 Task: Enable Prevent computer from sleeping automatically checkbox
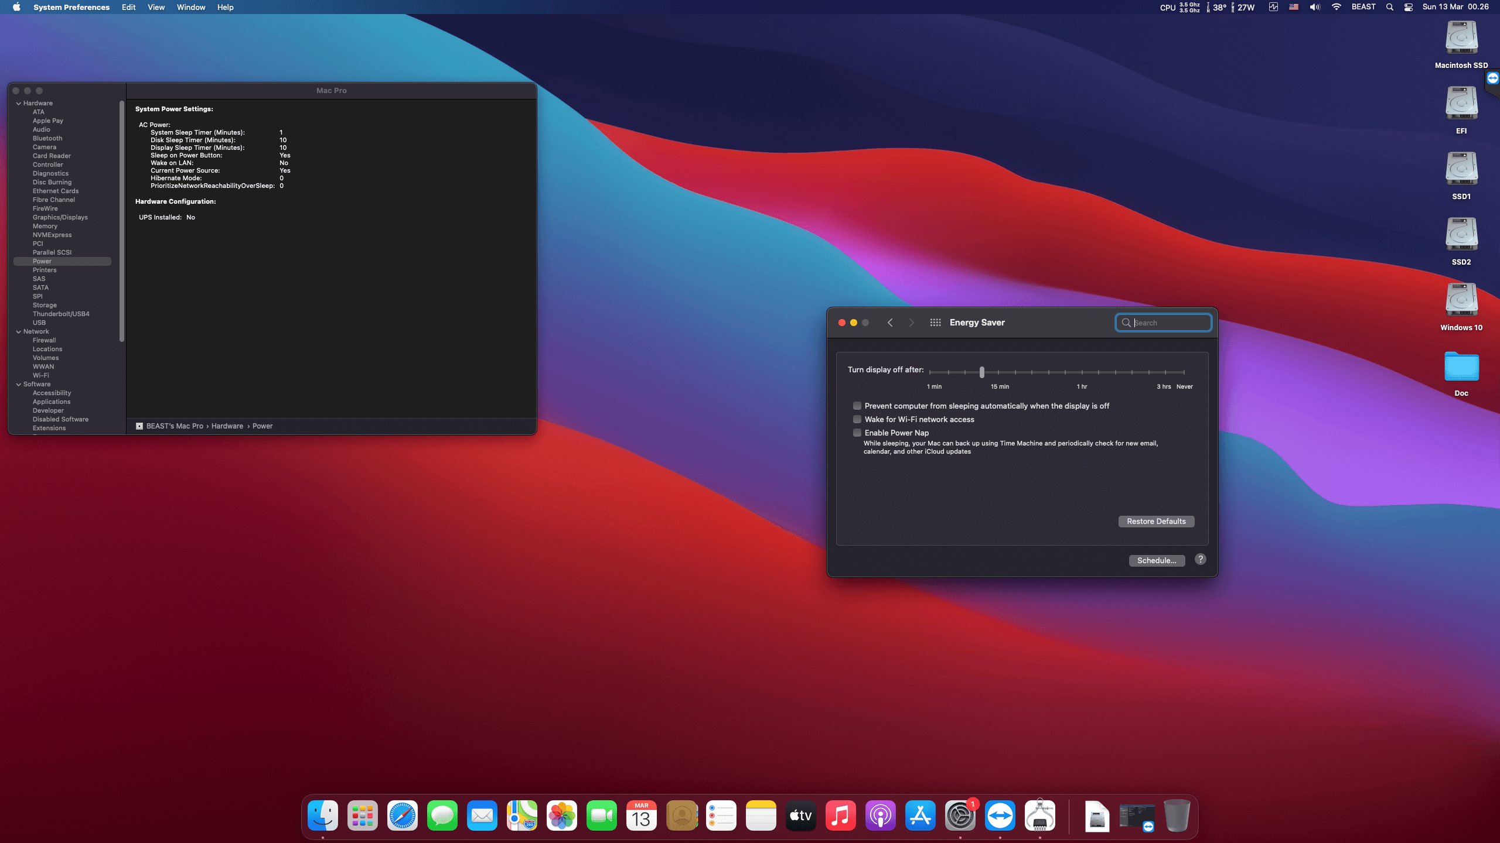(857, 406)
